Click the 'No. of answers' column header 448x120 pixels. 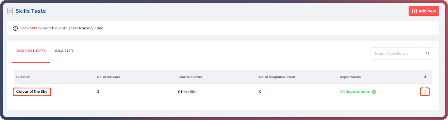tap(108, 77)
